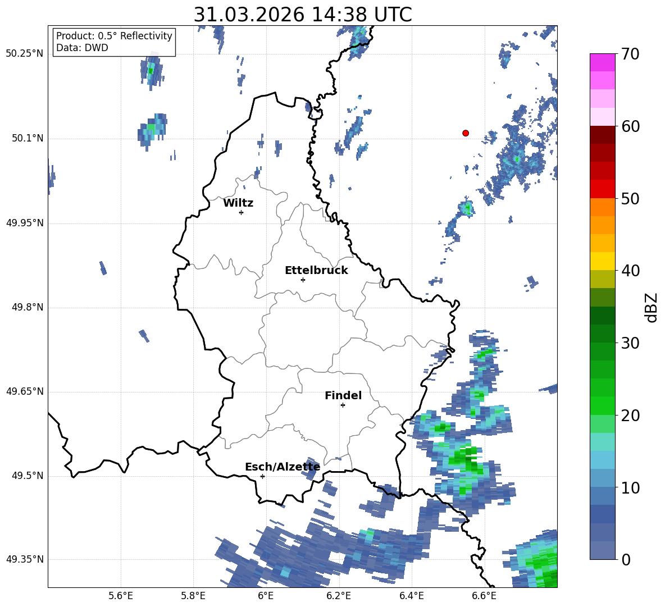Image resolution: width=665 pixels, height=607 pixels.
Task: Click the 49.8°N latitude tick label
Action: tap(28, 307)
